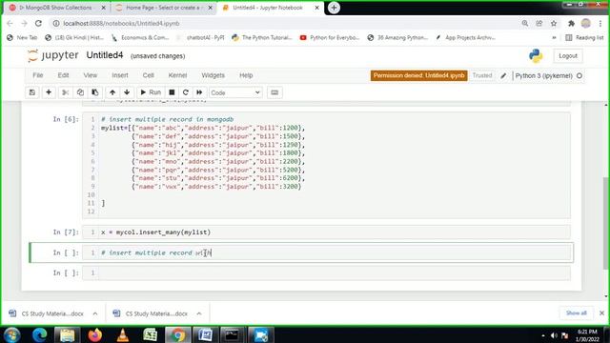610x343 pixels.
Task: Click the Logout button
Action: 568,56
